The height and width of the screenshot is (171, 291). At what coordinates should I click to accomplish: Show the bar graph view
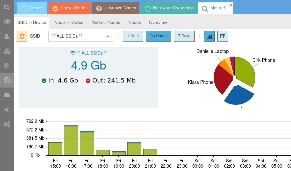[x=209, y=36]
